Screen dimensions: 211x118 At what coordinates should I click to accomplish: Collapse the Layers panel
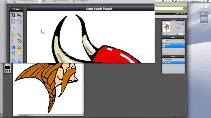click(x=184, y=38)
